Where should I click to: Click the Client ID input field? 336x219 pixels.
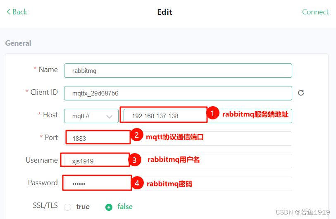click(178, 93)
